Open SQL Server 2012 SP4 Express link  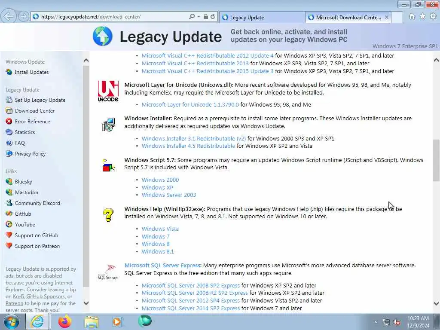point(190,300)
